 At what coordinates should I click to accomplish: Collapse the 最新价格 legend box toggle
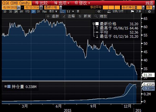[x=94, y=24]
